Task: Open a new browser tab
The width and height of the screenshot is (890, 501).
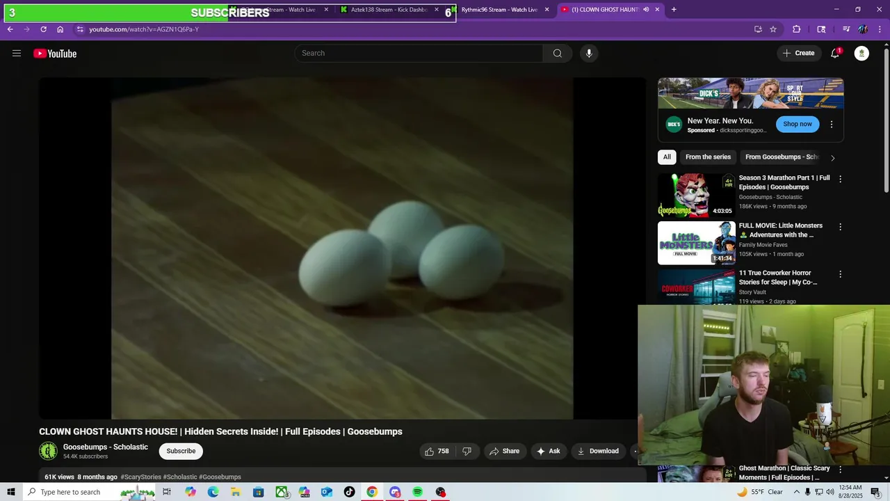Action: [x=674, y=10]
